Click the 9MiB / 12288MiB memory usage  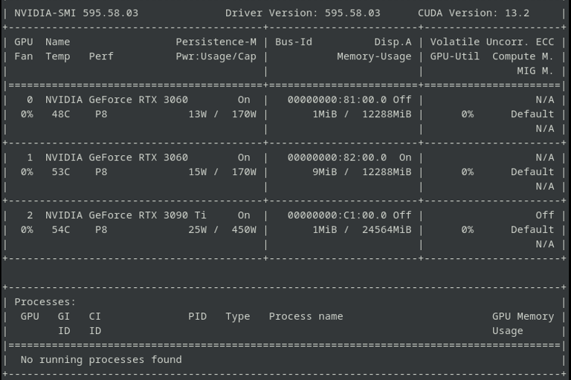[361, 172]
